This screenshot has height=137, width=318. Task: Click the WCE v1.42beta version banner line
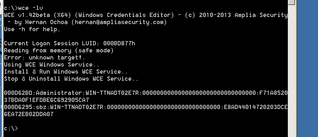[146, 15]
